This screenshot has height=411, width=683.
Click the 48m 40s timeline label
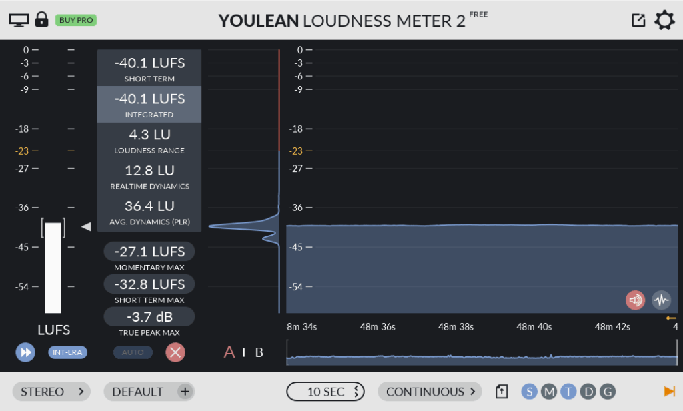point(534,327)
